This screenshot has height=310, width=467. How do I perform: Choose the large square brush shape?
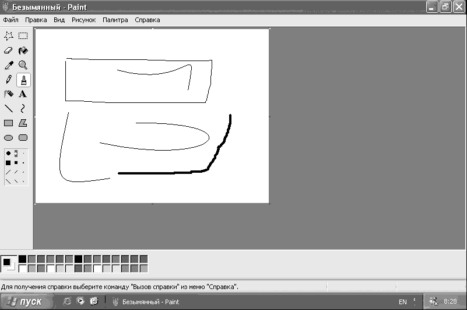pyautogui.click(x=8, y=163)
